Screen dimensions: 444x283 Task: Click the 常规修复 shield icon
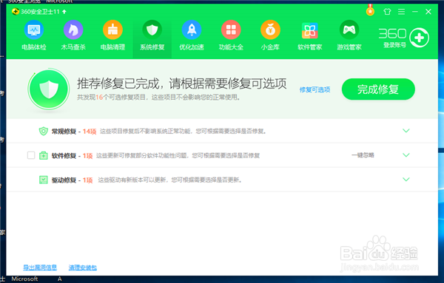coord(44,132)
